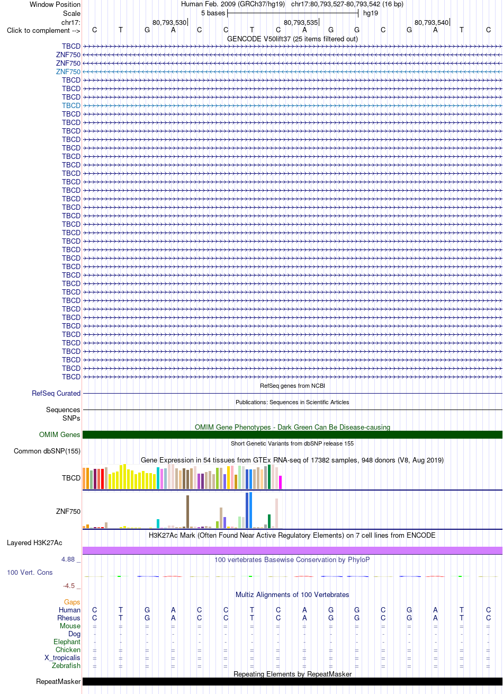Click the hg19 label beside the scale bar
The height and width of the screenshot is (694, 503).
[x=371, y=13]
